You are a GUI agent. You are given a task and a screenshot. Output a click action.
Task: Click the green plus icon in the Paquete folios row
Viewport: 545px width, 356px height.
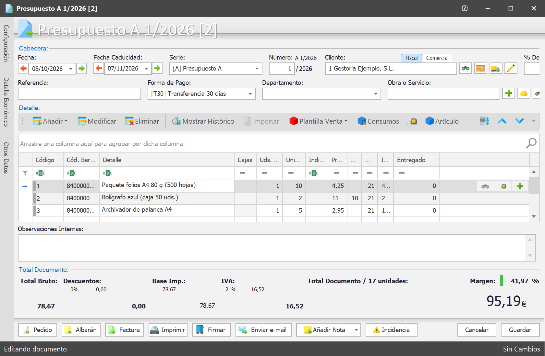tap(520, 186)
